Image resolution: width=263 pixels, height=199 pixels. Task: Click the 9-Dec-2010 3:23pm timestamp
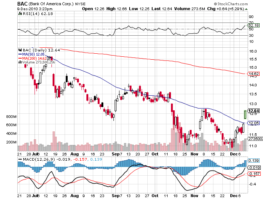tap(35, 9)
